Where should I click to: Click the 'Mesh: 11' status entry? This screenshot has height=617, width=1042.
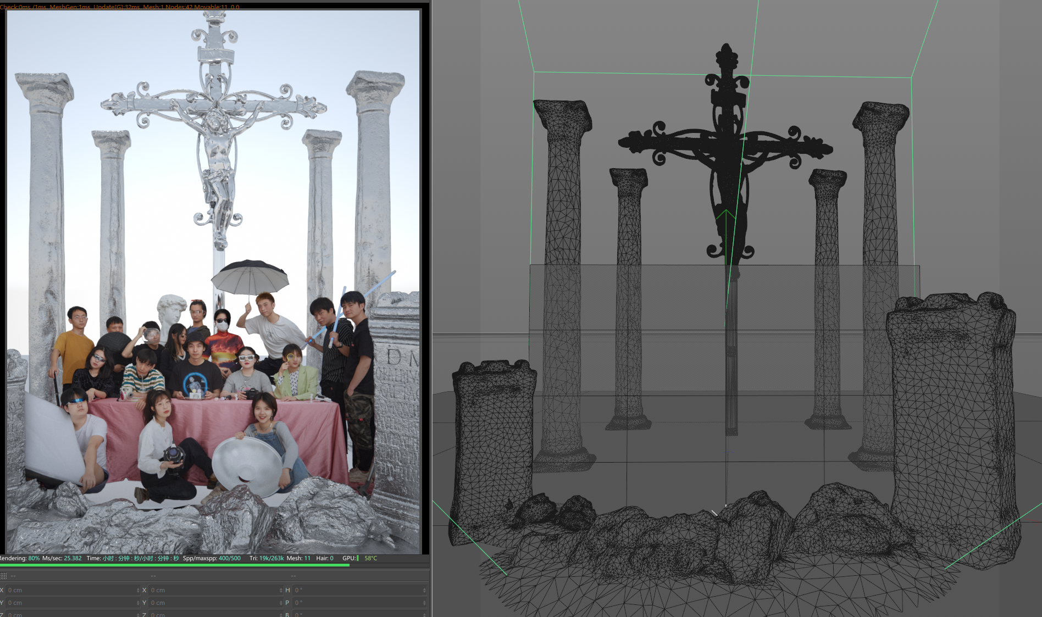click(x=298, y=558)
